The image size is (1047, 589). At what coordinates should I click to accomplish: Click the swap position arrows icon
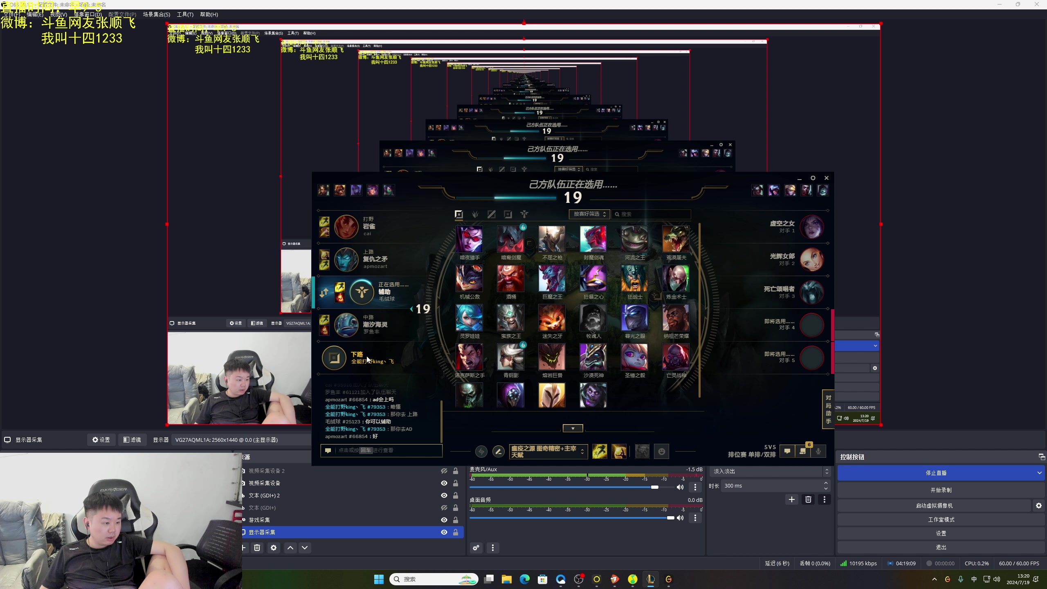tap(324, 292)
